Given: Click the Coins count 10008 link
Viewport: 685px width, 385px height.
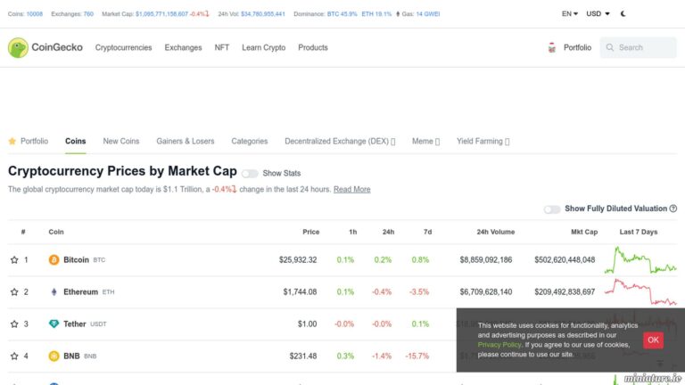Looking at the screenshot, I should coord(35,14).
